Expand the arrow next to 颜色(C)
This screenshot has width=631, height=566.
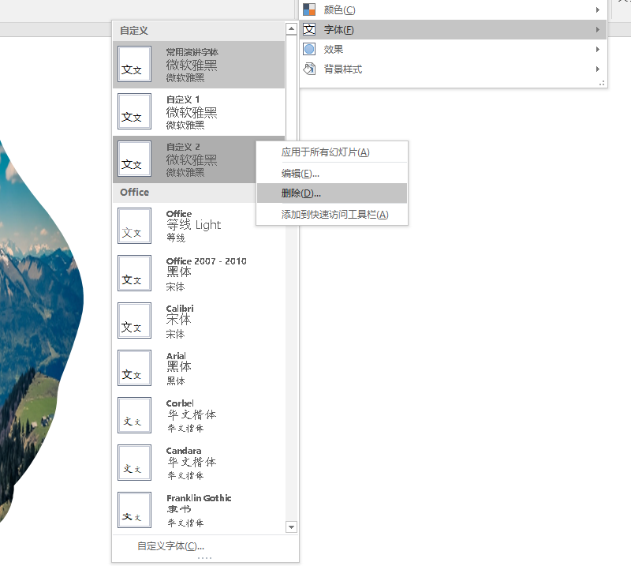pos(598,9)
